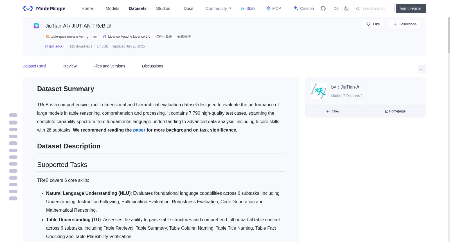This screenshot has height=242, width=450.
Task: Open the Datasets section
Action: click(138, 8)
